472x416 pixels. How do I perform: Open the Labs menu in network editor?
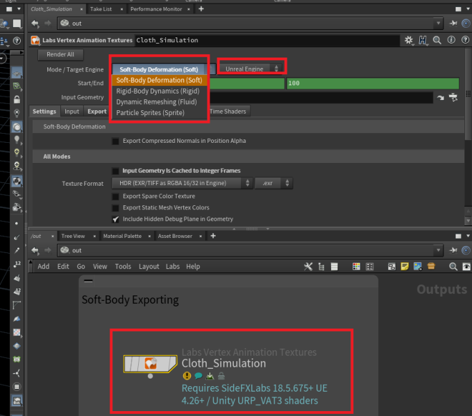click(172, 266)
